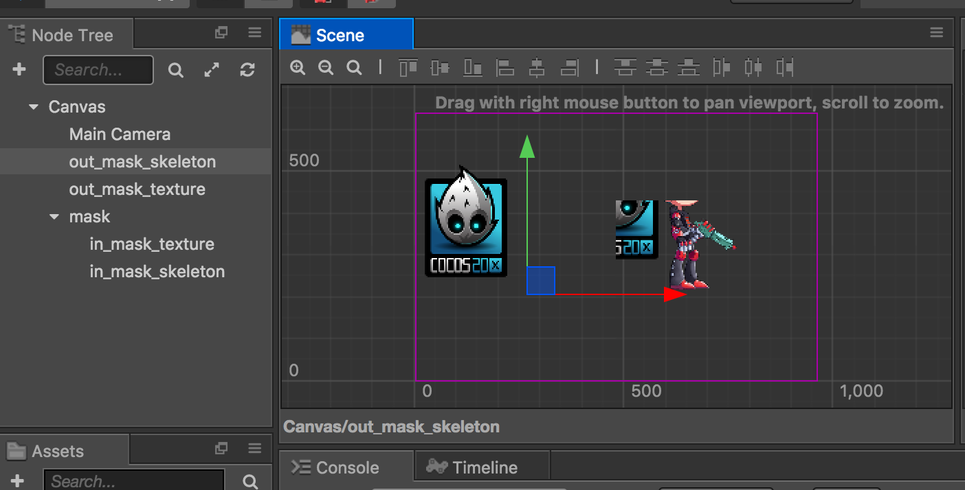This screenshot has height=490, width=965.
Task: Open the Assets panel menu
Action: [x=254, y=448]
